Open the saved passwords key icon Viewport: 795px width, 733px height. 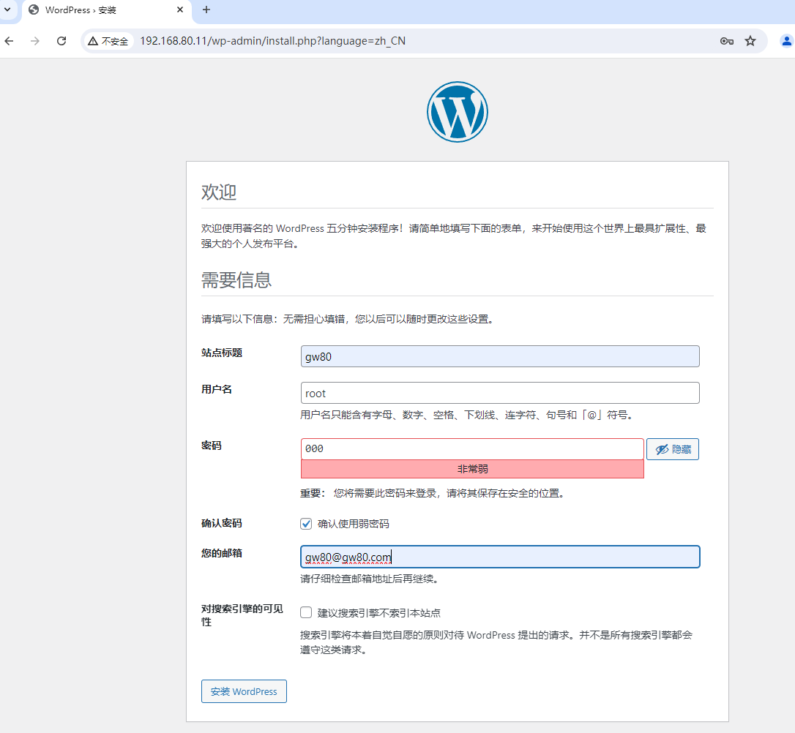coord(726,41)
